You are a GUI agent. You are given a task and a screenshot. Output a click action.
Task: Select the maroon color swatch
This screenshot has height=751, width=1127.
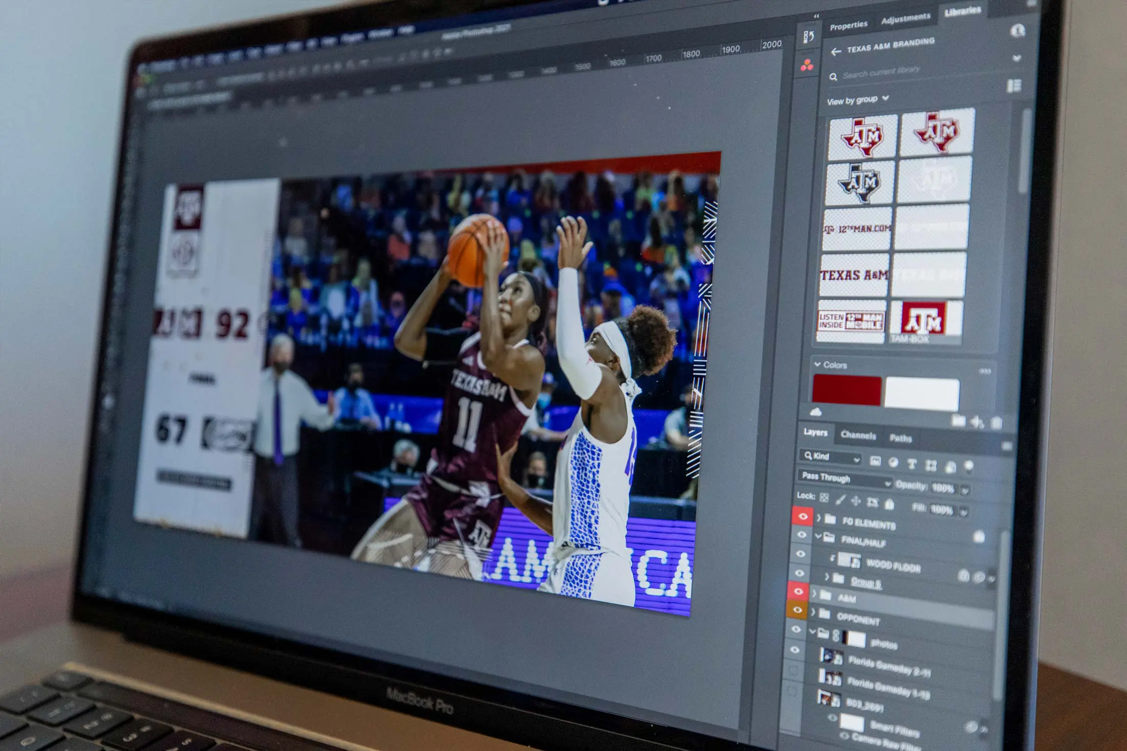pos(847,390)
